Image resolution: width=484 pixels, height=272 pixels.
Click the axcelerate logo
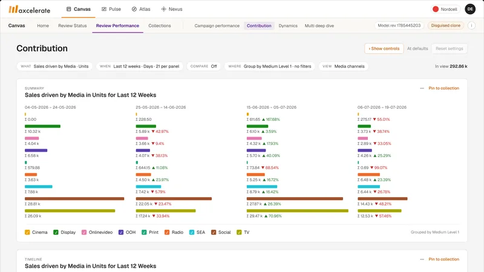(x=29, y=10)
